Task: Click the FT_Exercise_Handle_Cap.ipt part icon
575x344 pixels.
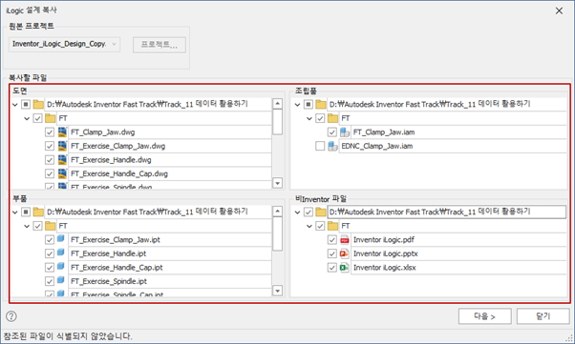Action: click(61, 267)
